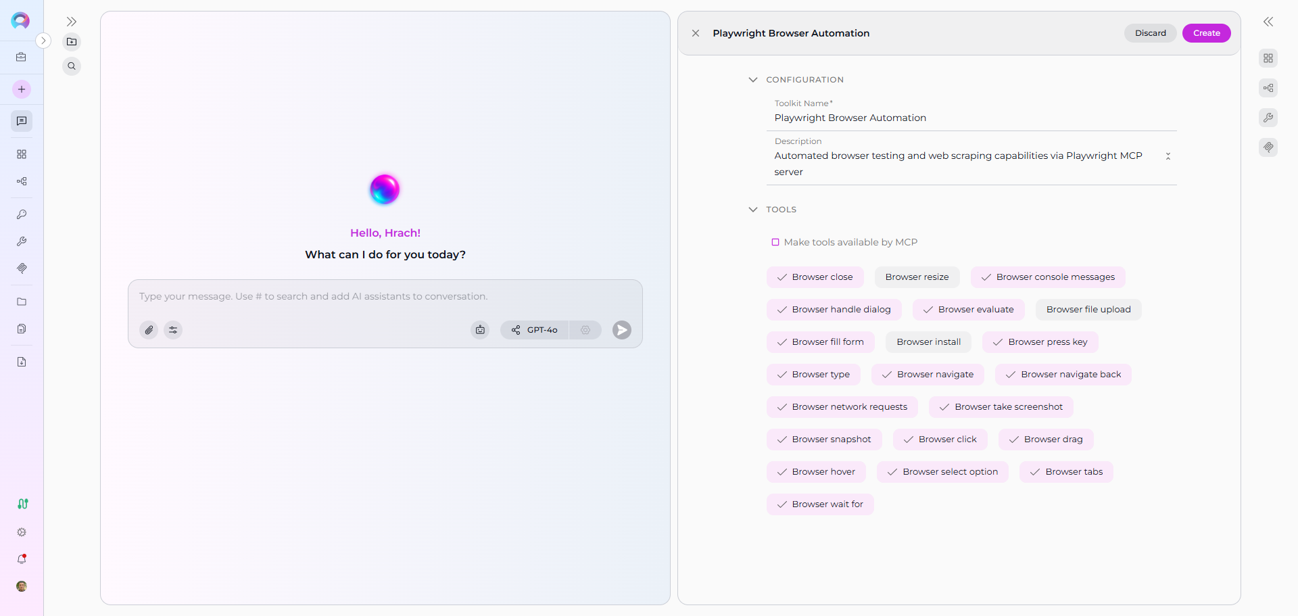Expand the conversations panel with double chevron

tap(72, 22)
